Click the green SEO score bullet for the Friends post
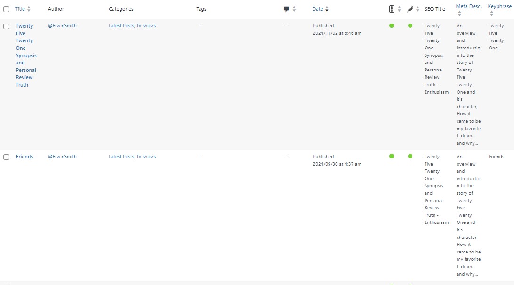514x285 pixels. pyautogui.click(x=392, y=156)
